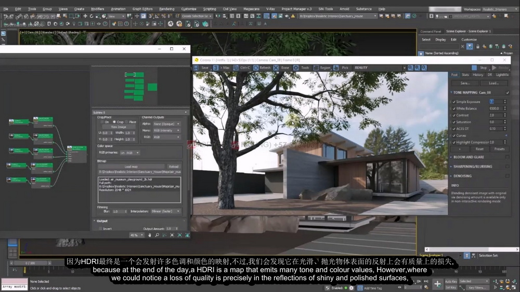Viewport: 520px width, 292px height.
Task: Switch to the History tab
Action: (477, 75)
